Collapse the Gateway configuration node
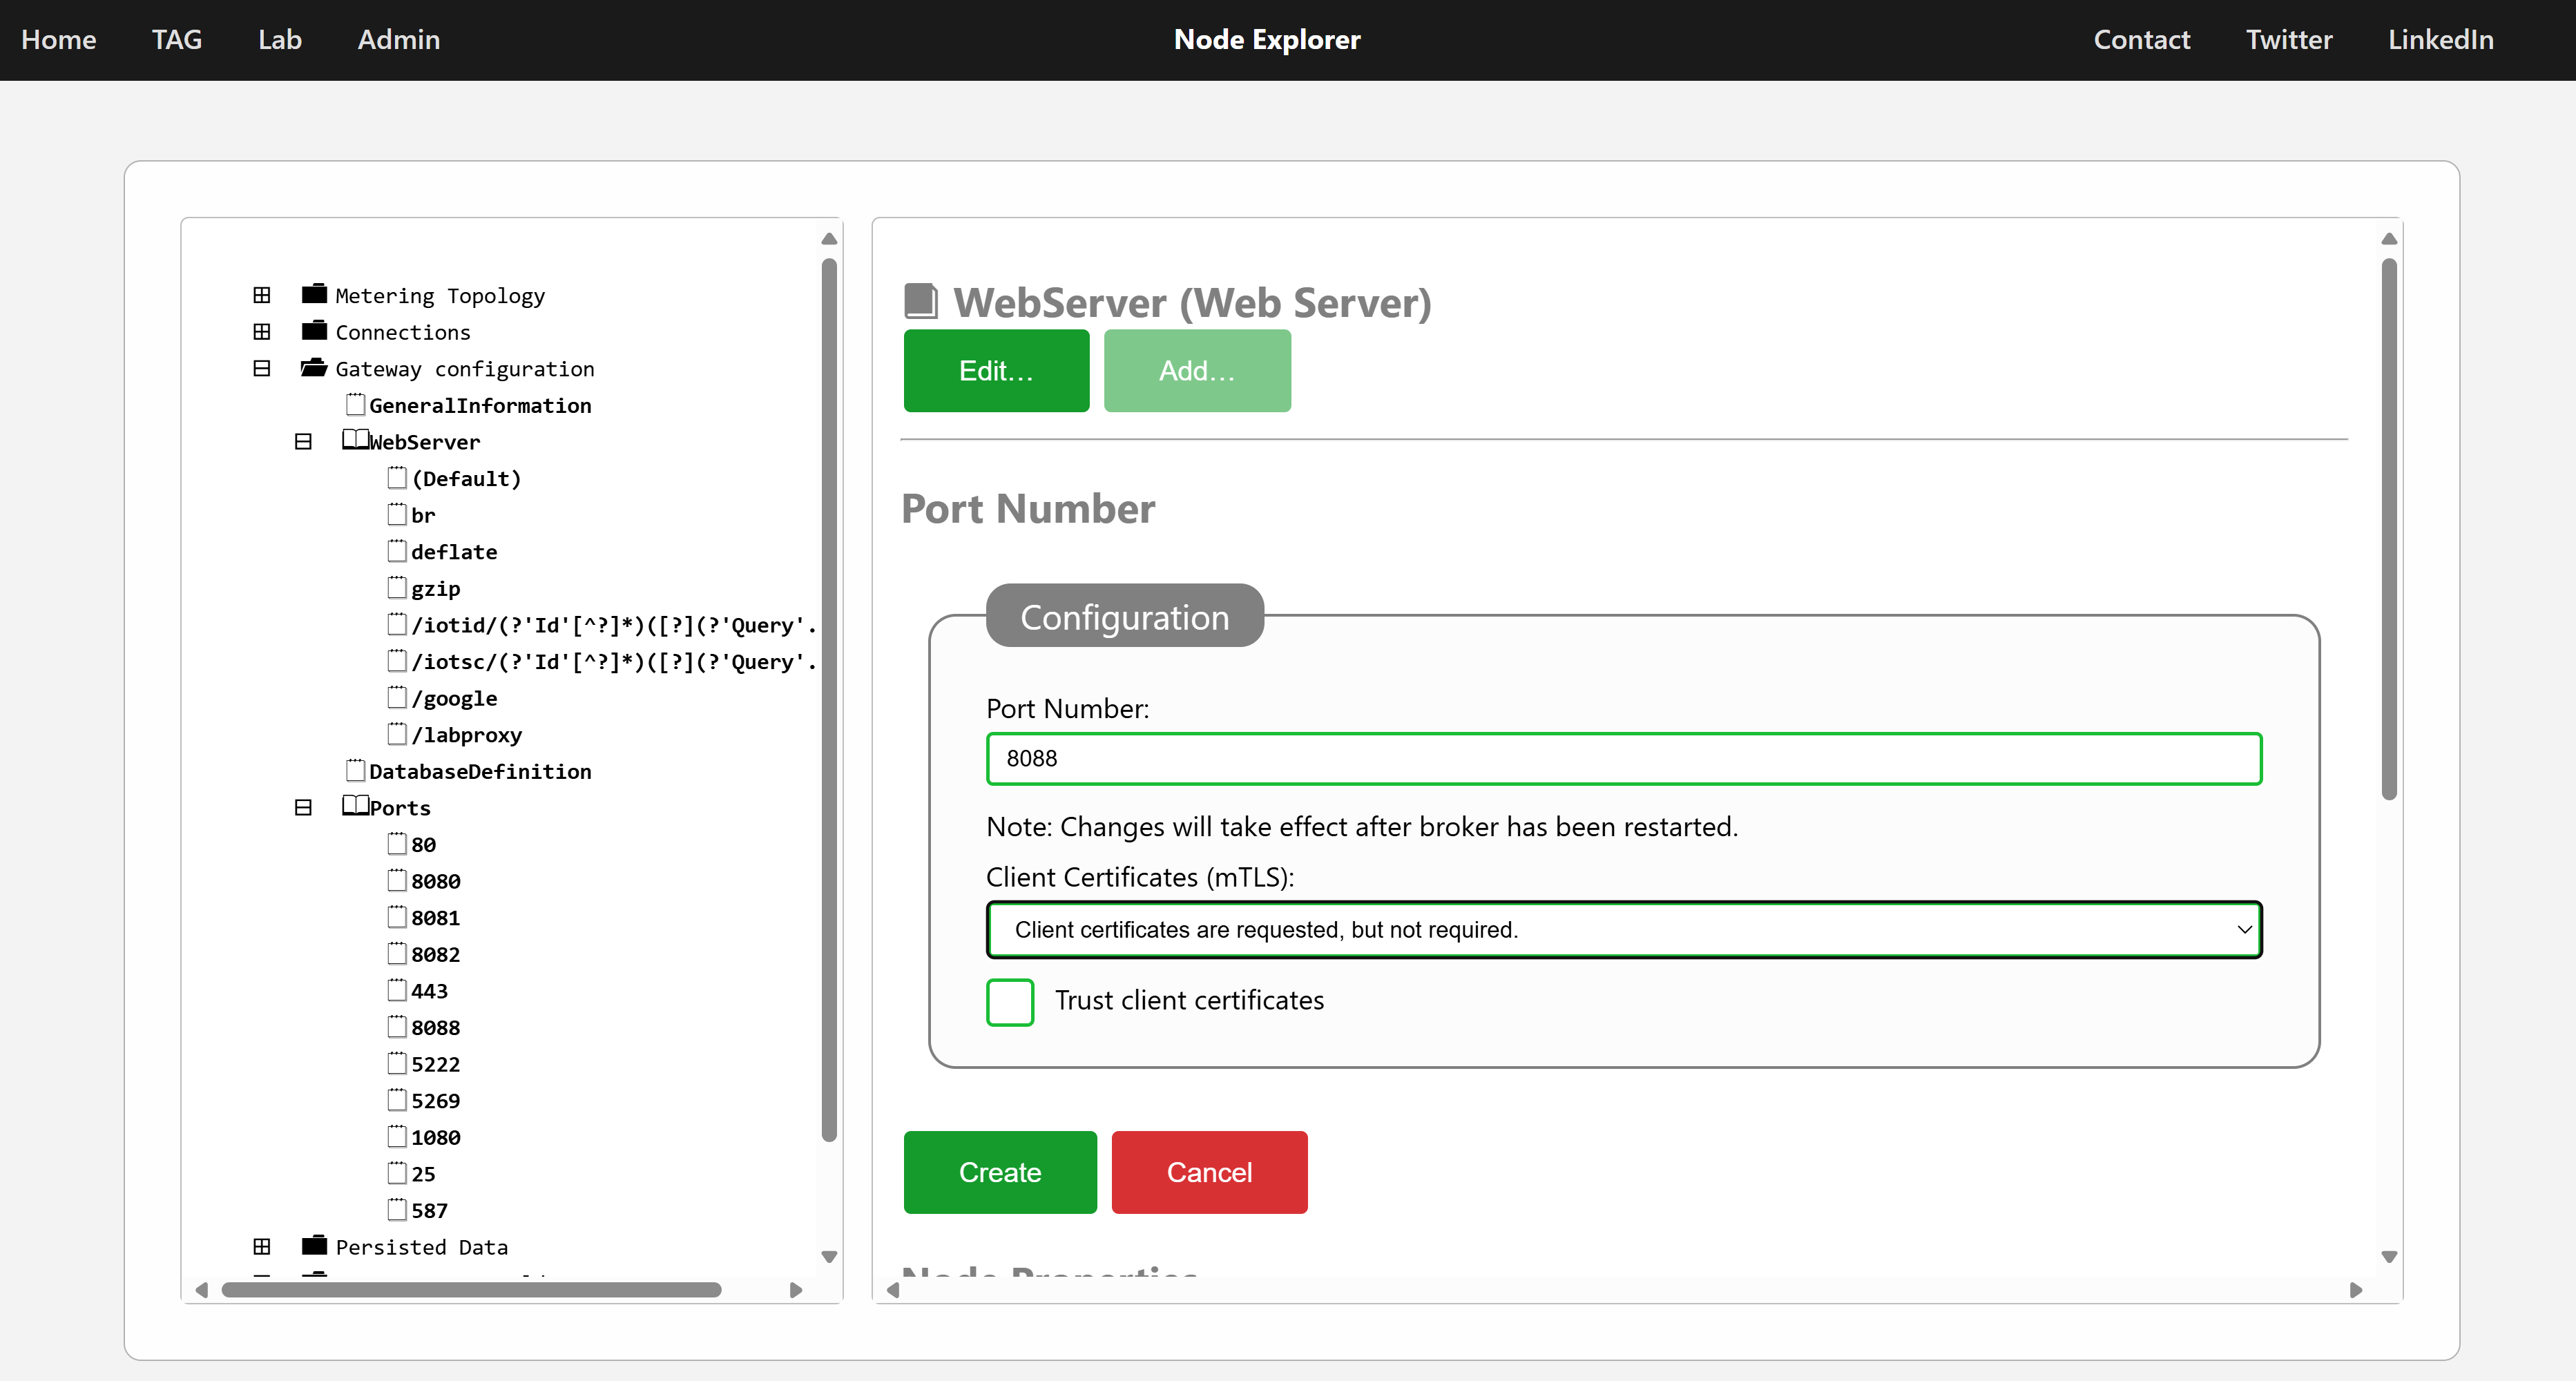Viewport: 2576px width, 1381px height. 262,368
